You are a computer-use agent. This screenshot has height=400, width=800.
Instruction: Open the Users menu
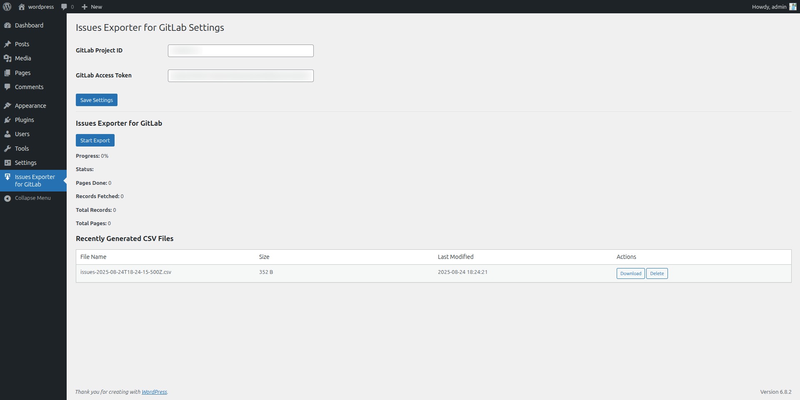22,134
